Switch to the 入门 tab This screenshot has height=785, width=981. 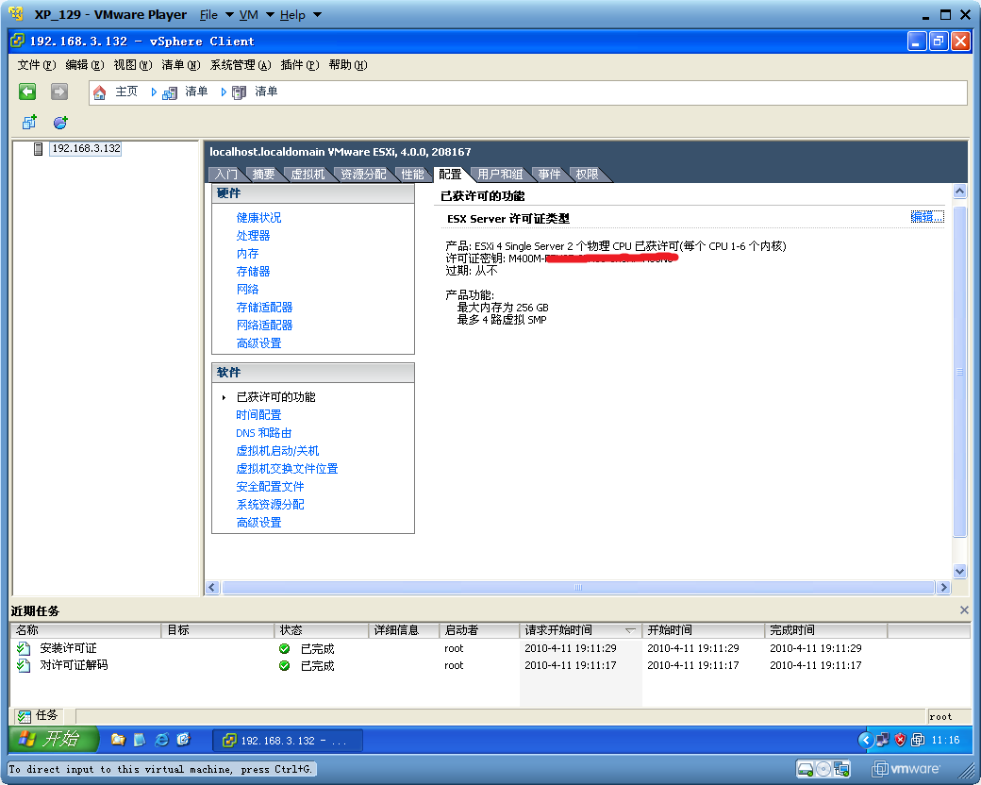click(225, 175)
